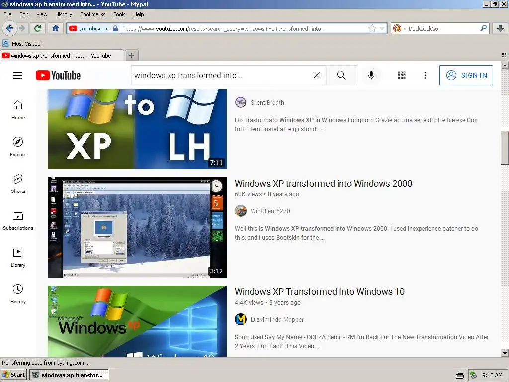Click the Luzviminda Mapper channel avatar

(x=241, y=320)
